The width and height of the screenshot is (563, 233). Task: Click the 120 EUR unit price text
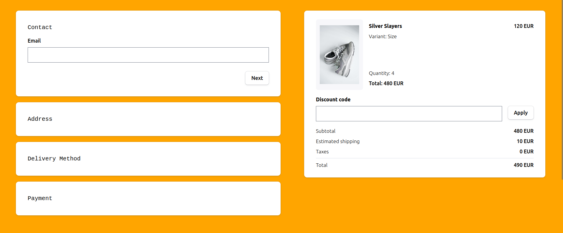pos(524,26)
